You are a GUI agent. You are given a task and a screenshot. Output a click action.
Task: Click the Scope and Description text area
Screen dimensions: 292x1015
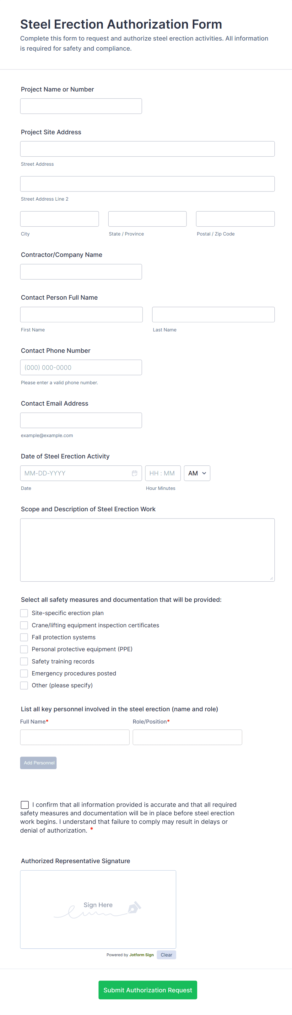(x=147, y=550)
